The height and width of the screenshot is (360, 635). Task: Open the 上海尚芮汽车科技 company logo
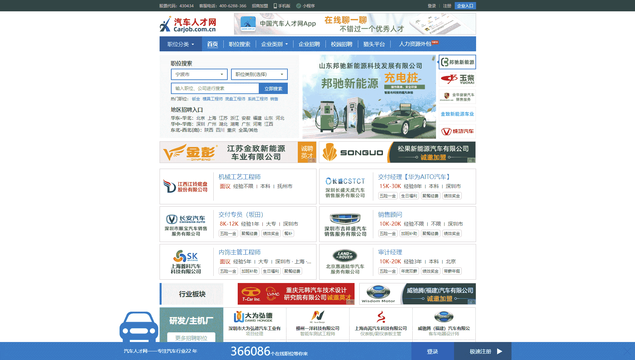[x=381, y=317]
